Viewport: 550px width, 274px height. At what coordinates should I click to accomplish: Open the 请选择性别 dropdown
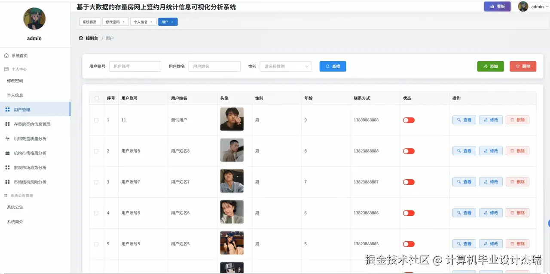[x=285, y=66]
